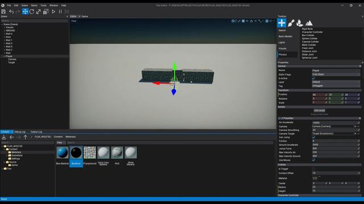The width and height of the screenshot is (364, 204).
Task: Select the Translate gizmo tool
Action: pos(25,11)
